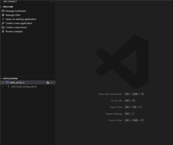Click Show All Commands hint text
Viewport: 173px width, 145px height.
coord(110,94)
